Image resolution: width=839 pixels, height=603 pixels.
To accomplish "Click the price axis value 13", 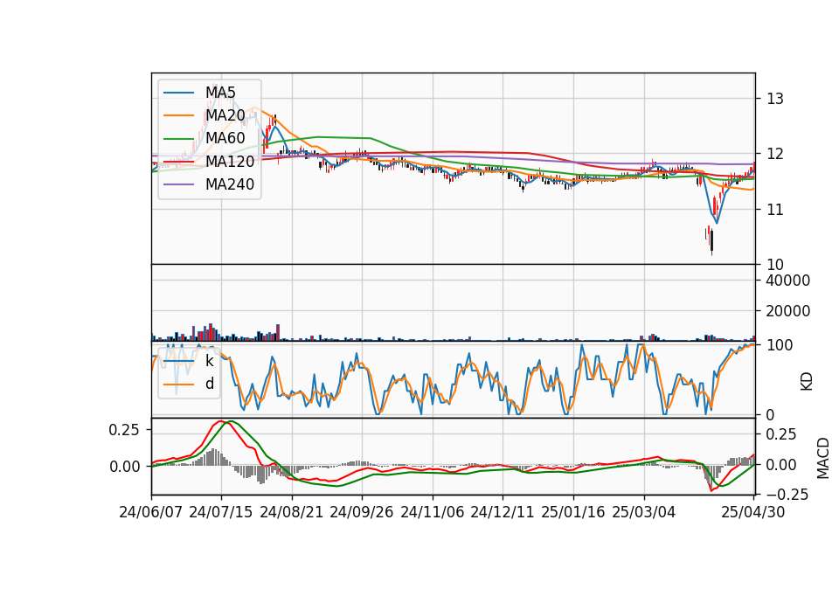I will [x=775, y=99].
